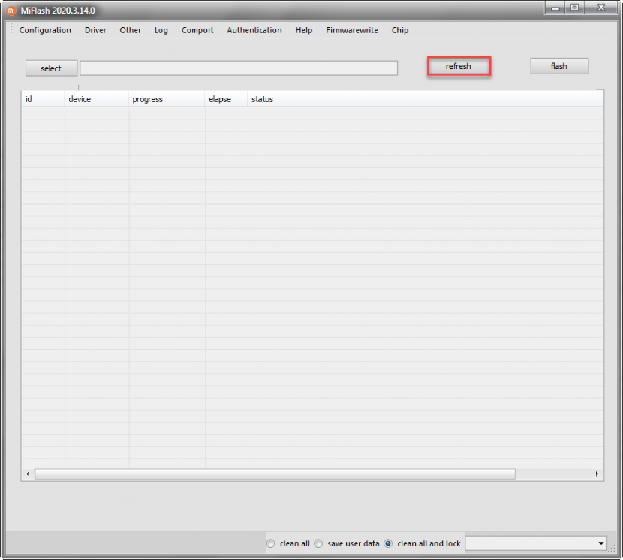Choose the save user data option

[x=318, y=543]
